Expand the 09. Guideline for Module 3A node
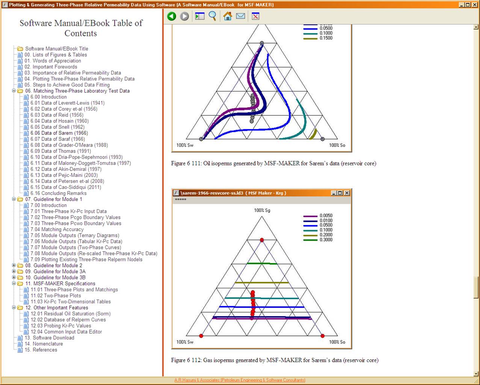The image size is (480, 385). pyautogui.click(x=14, y=271)
